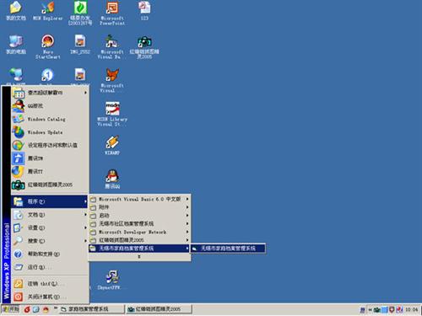Click the 注销 log off button
Image resolution: width=422 pixels, height=316 pixels.
click(x=50, y=284)
